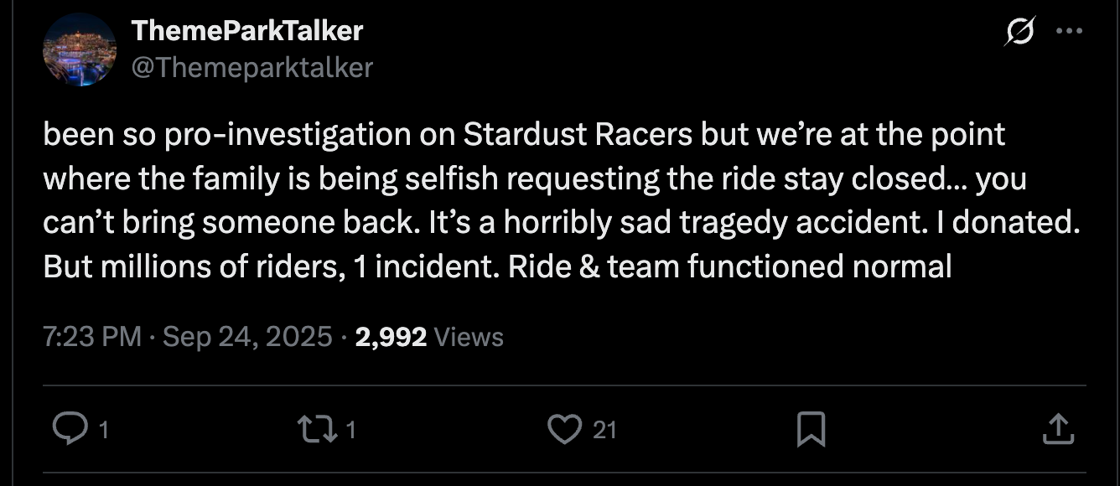Click the 21 likes count
The width and height of the screenshot is (1120, 486).
pyautogui.click(x=604, y=431)
